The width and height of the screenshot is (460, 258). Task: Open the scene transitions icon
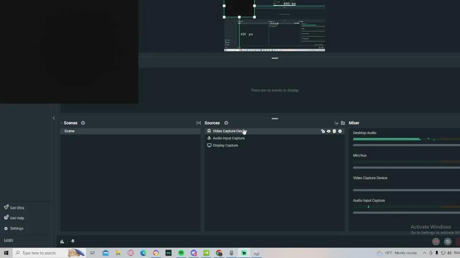198,123
